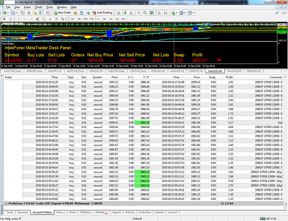
Task: Switch to H4 timeframe
Action: pos(104,19)
